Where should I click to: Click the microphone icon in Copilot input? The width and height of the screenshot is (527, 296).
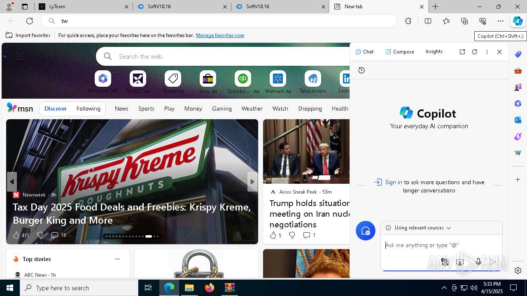pyautogui.click(x=478, y=261)
